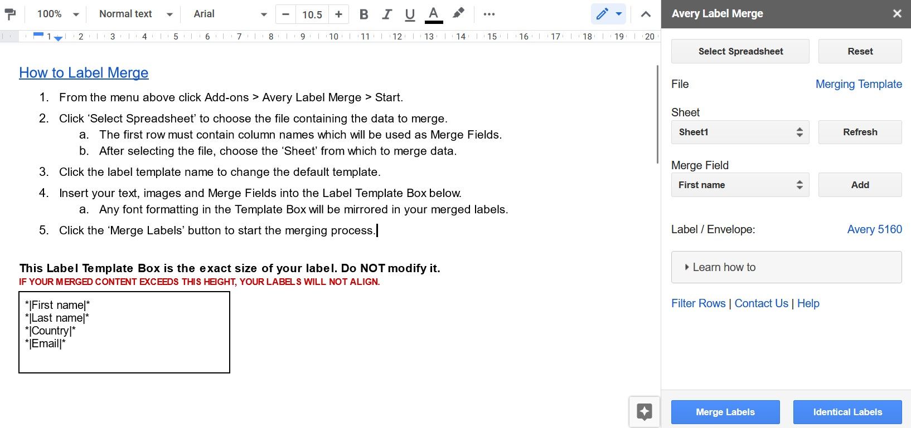Open the Arial font dropdown
This screenshot has width=911, height=428.
(230, 14)
